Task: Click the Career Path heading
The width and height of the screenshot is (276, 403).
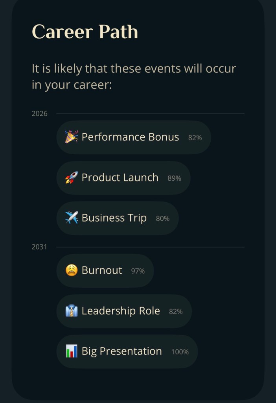Action: [x=85, y=31]
